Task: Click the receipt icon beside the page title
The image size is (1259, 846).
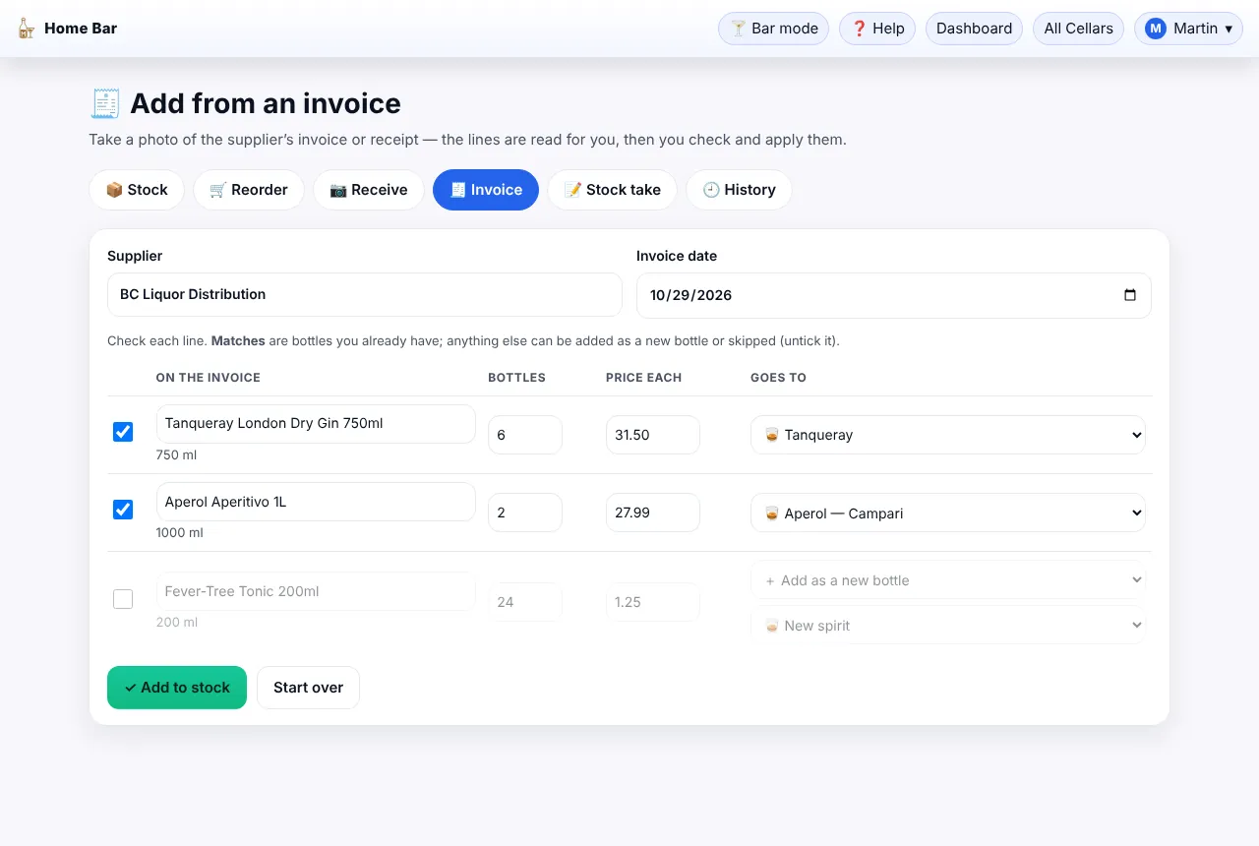Action: 105,103
